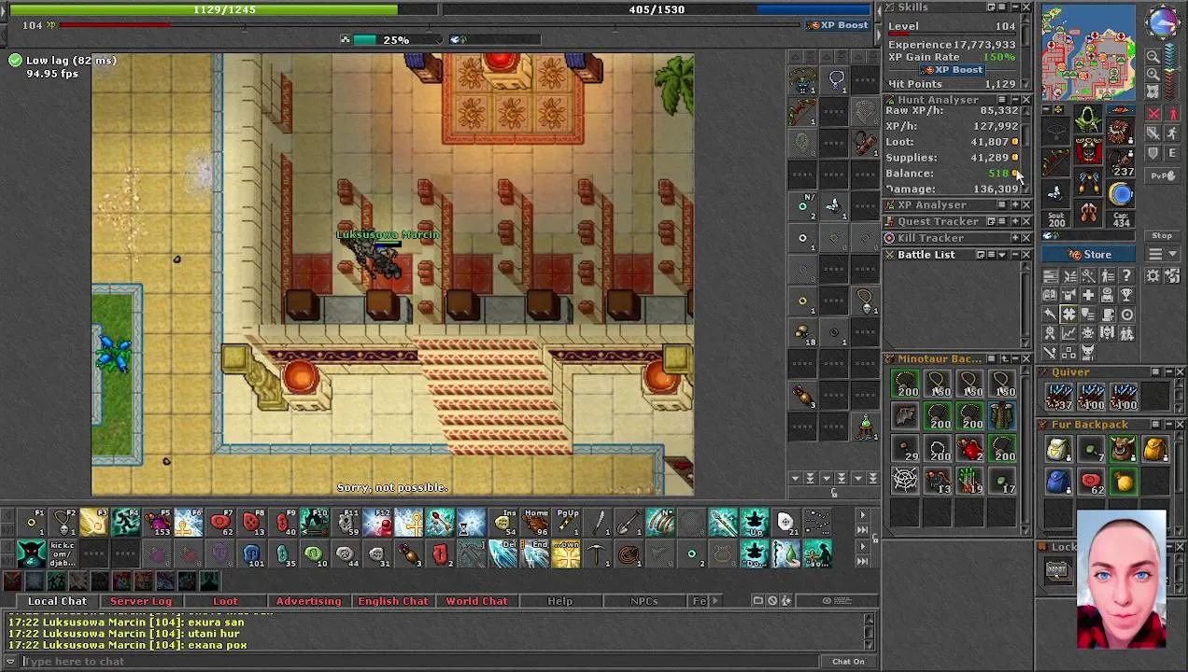Use the F3 hotkey spell slot
The image size is (1188, 672).
93,524
